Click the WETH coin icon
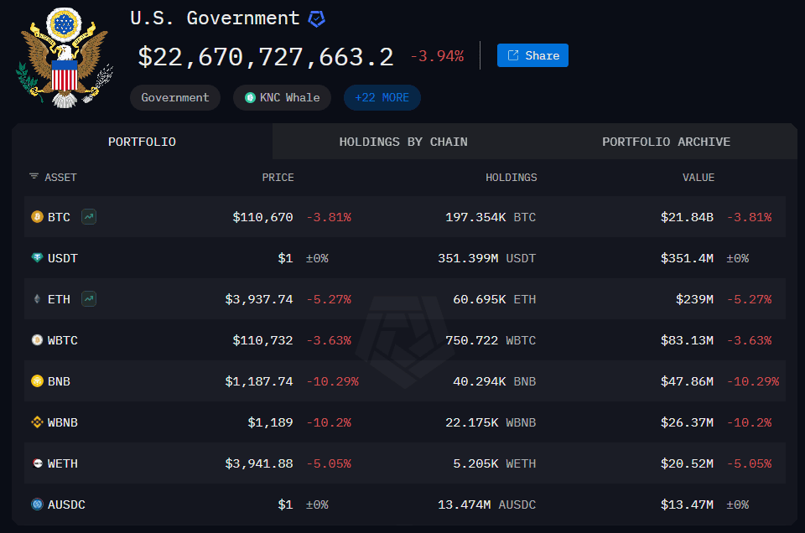 point(37,463)
